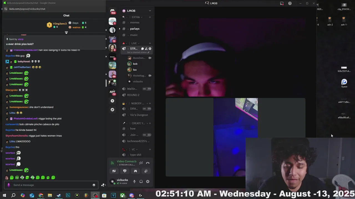Open chat for STR voice channel
The height and width of the screenshot is (199, 355).
click(x=143, y=49)
